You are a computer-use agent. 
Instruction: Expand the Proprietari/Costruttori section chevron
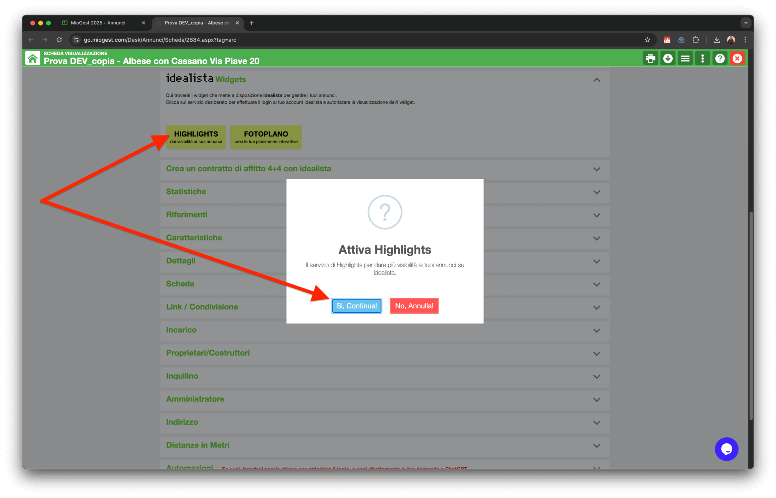pos(597,354)
